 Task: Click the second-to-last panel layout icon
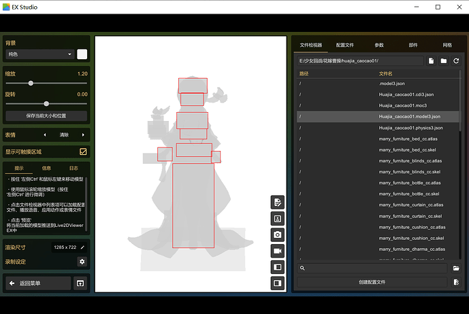click(277, 267)
